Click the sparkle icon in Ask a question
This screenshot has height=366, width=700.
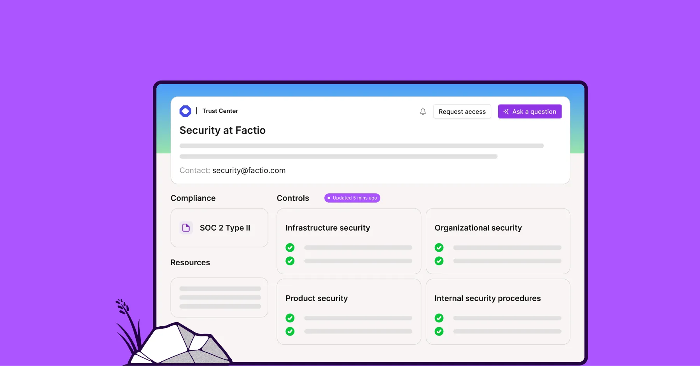coord(506,112)
